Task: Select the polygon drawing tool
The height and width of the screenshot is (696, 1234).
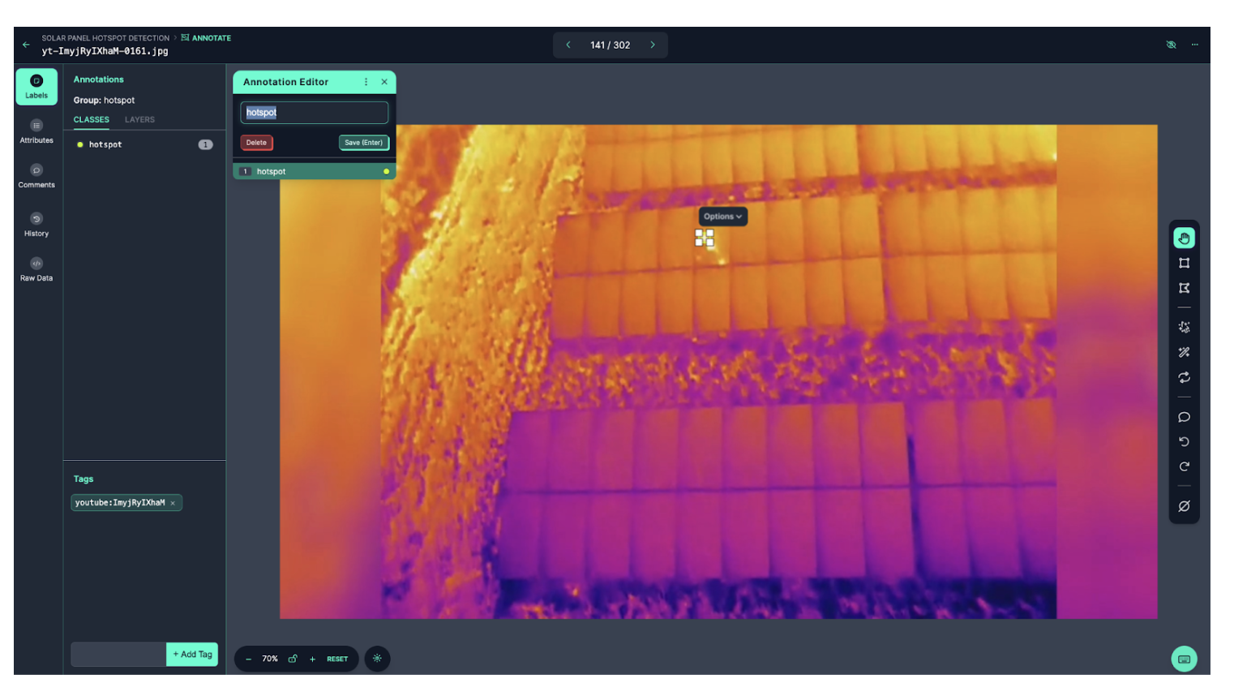Action: [x=1184, y=288]
